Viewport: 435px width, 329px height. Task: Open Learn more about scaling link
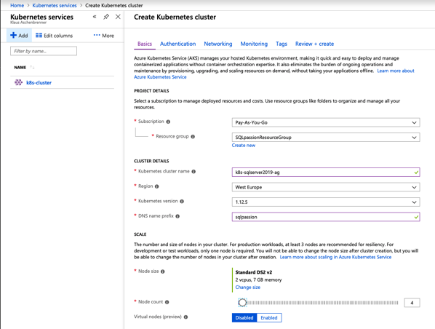click(335, 257)
